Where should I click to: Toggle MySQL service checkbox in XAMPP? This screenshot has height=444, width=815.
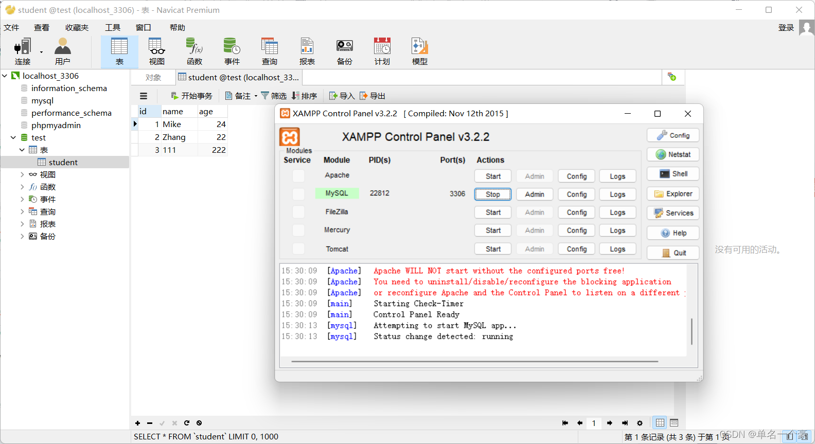pyautogui.click(x=298, y=194)
